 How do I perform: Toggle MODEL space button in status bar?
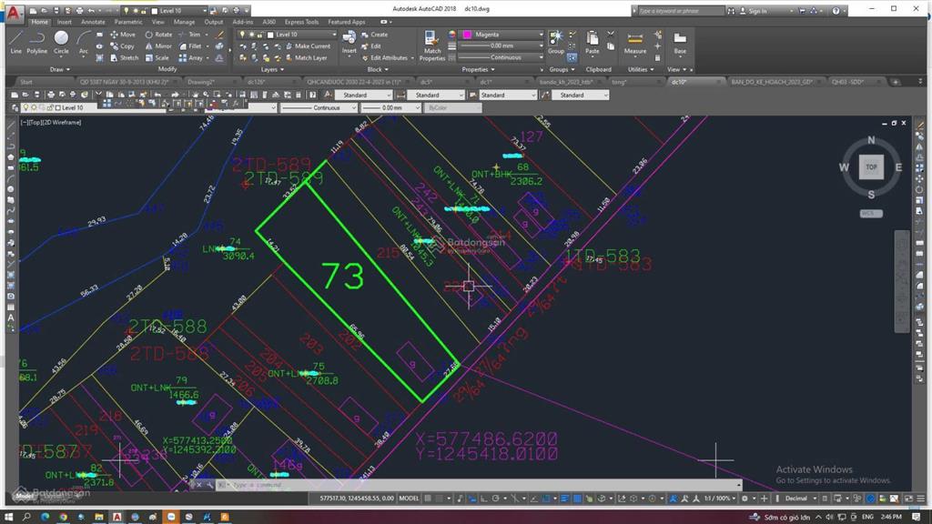pyautogui.click(x=409, y=499)
